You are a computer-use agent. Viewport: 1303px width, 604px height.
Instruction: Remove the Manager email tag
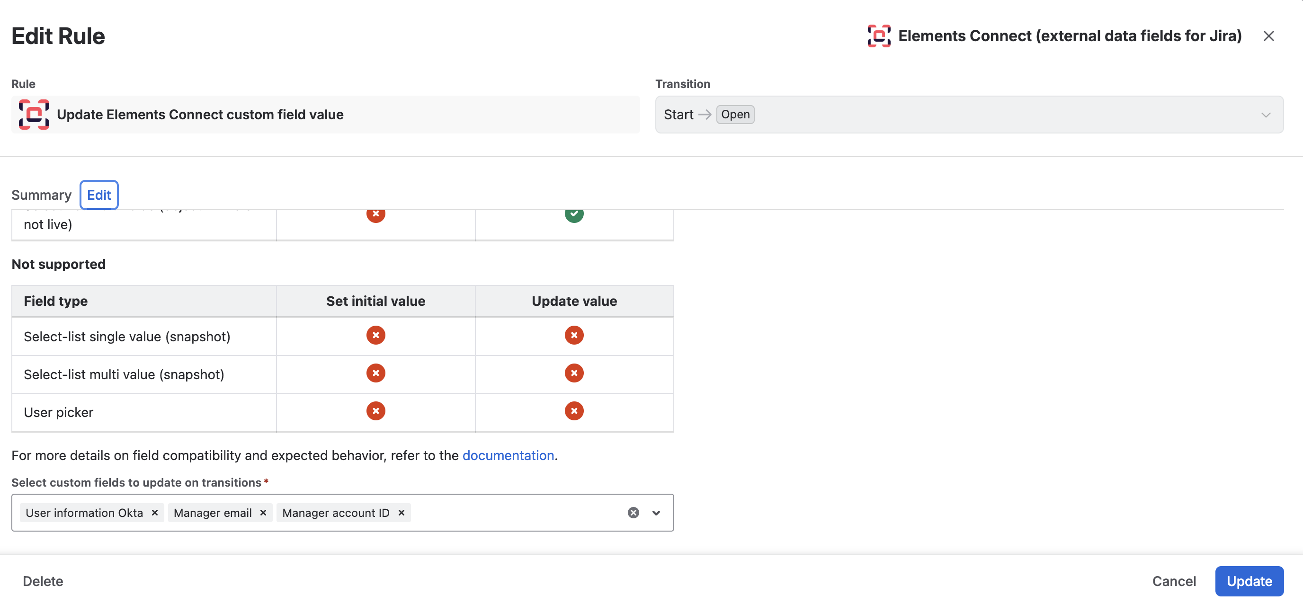coord(263,513)
